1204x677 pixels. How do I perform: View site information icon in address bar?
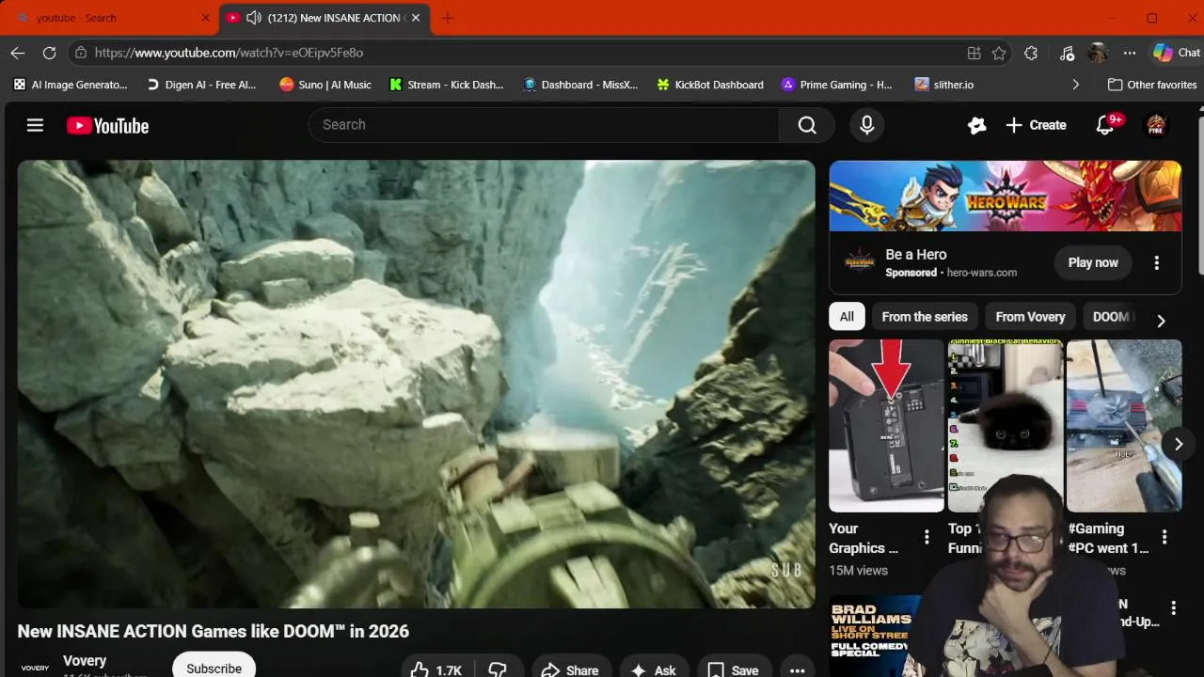pos(80,53)
